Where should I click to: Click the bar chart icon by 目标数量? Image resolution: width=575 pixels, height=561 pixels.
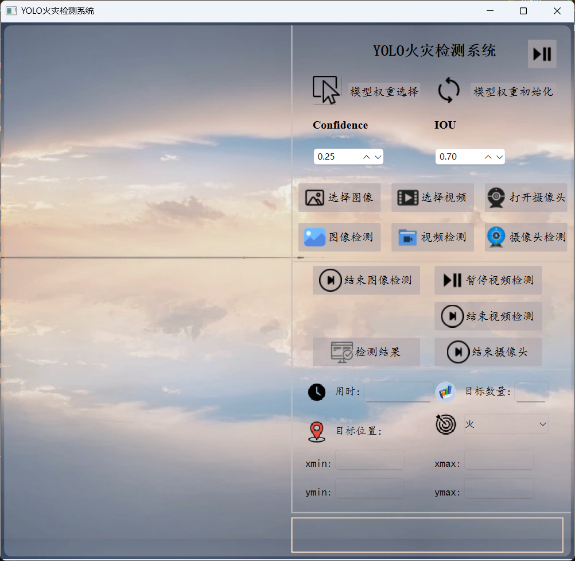click(x=445, y=392)
